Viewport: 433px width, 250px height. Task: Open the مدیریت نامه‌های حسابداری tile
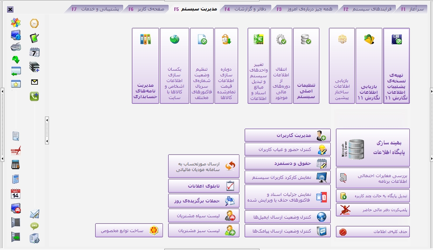(x=145, y=66)
